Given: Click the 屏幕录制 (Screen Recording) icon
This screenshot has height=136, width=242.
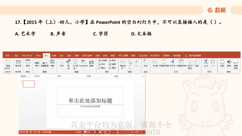Looking at the screenshot, I should (x=236, y=62).
